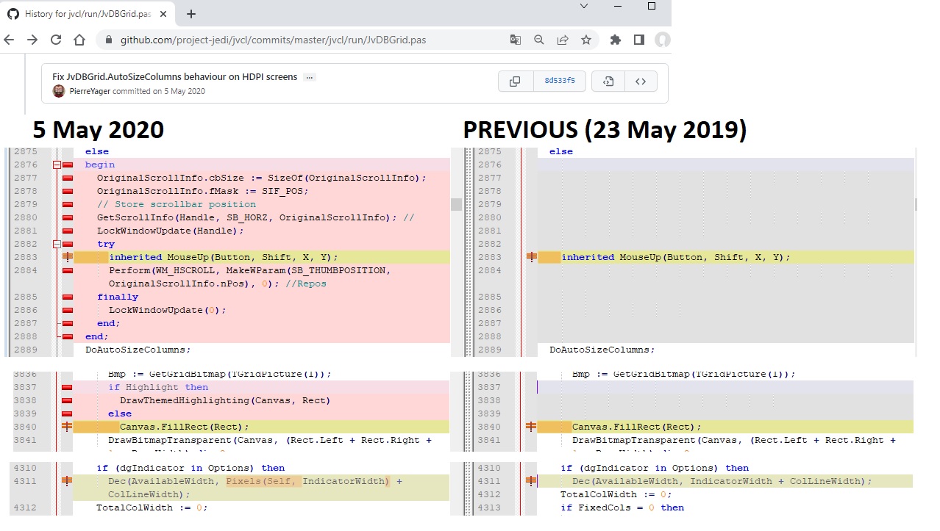Open the browser extensions puzzle icon
This screenshot has height=531, width=940.
click(616, 40)
